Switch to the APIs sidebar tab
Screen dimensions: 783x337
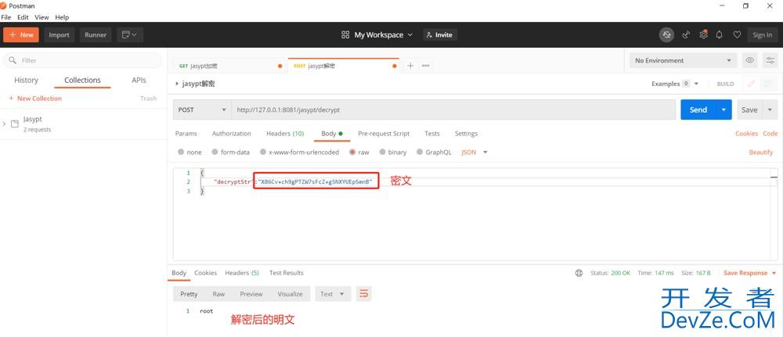click(x=139, y=81)
